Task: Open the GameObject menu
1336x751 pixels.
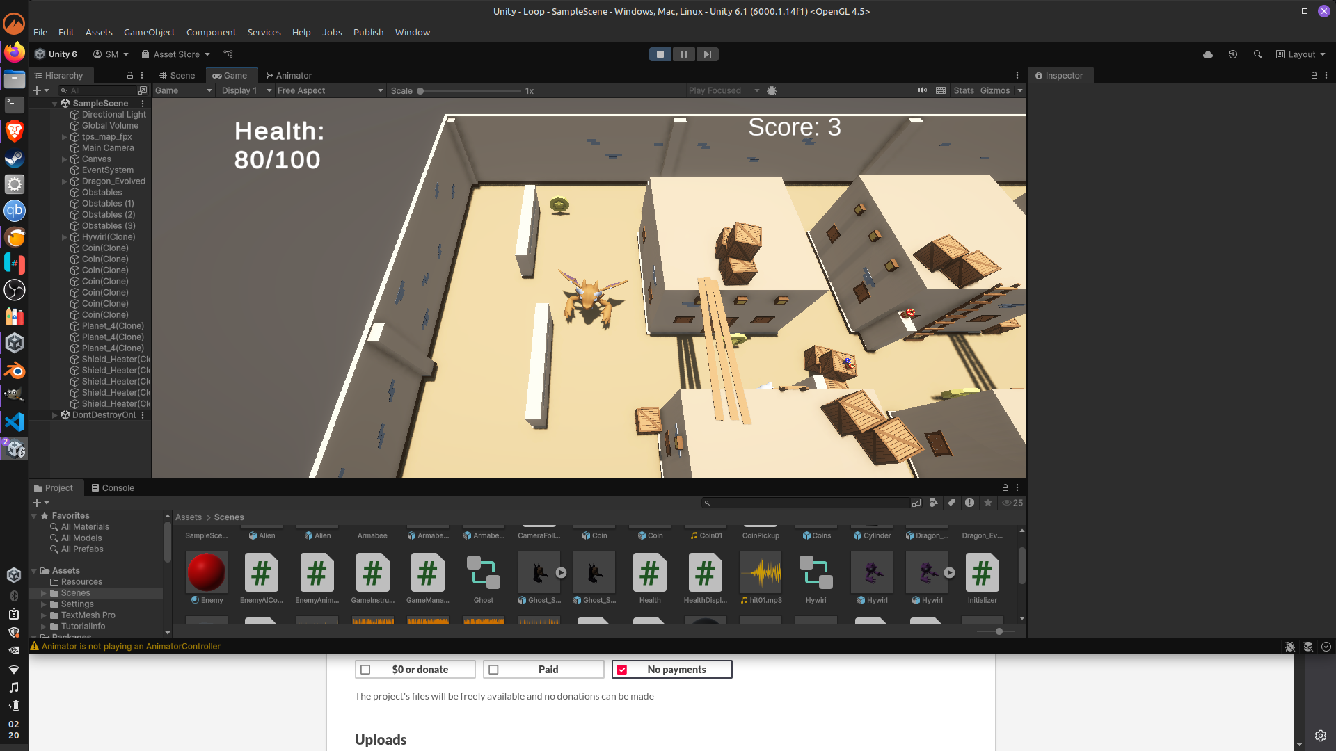Action: [149, 32]
